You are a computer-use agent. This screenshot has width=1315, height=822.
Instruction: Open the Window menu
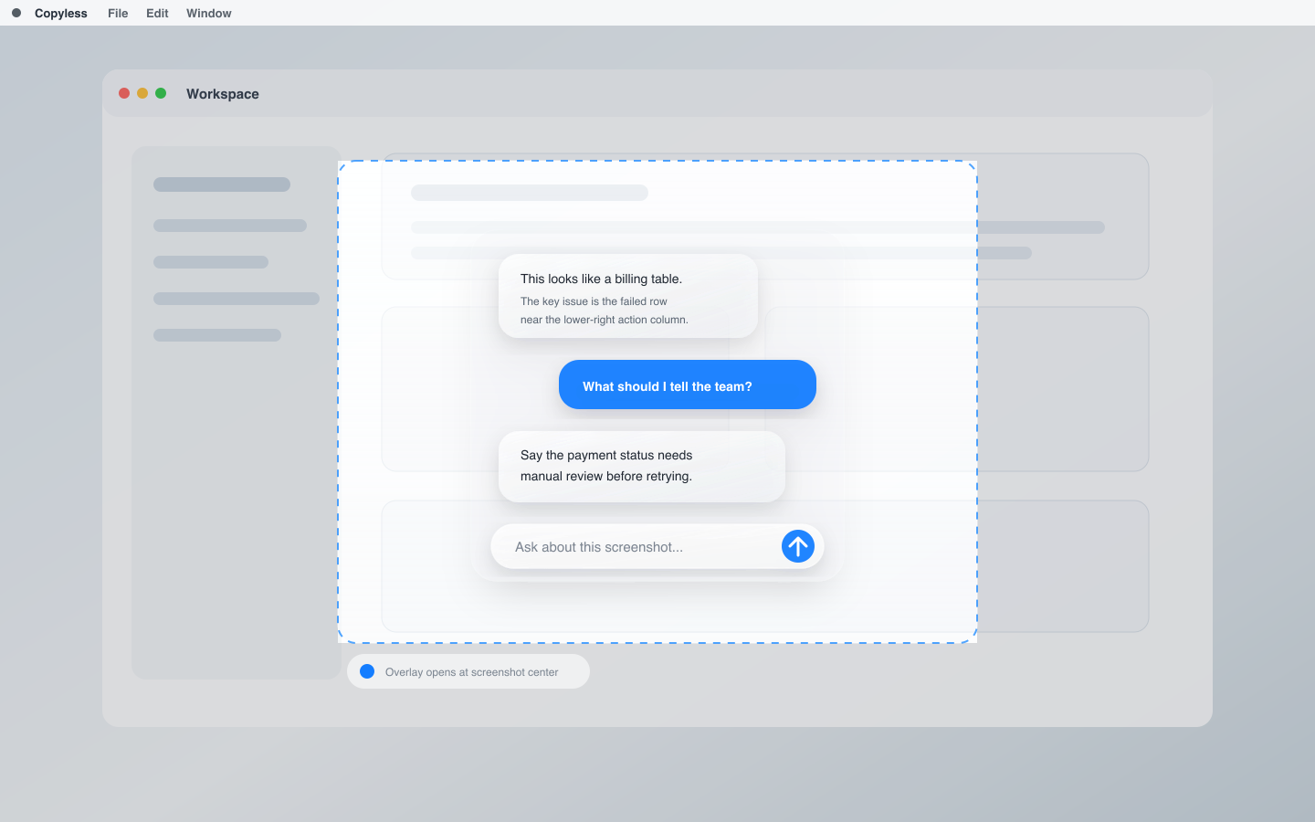pyautogui.click(x=209, y=13)
